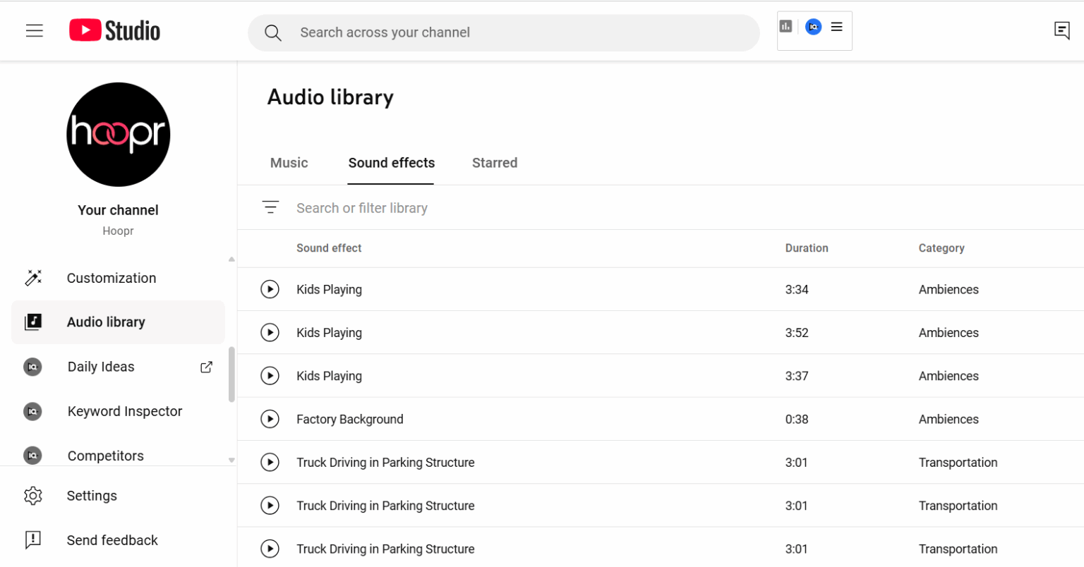
Task: Open the feedback comment icon top right
Action: [1062, 30]
